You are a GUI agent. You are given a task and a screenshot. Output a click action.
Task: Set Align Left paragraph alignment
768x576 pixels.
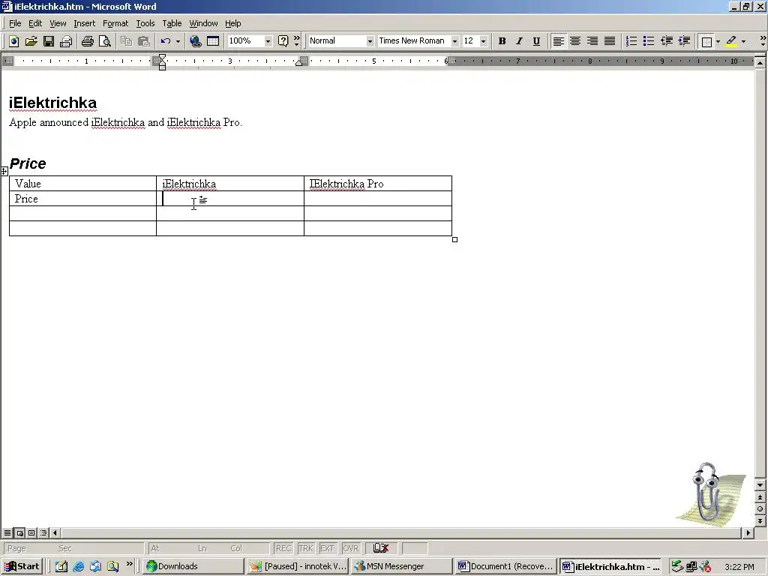pos(558,41)
